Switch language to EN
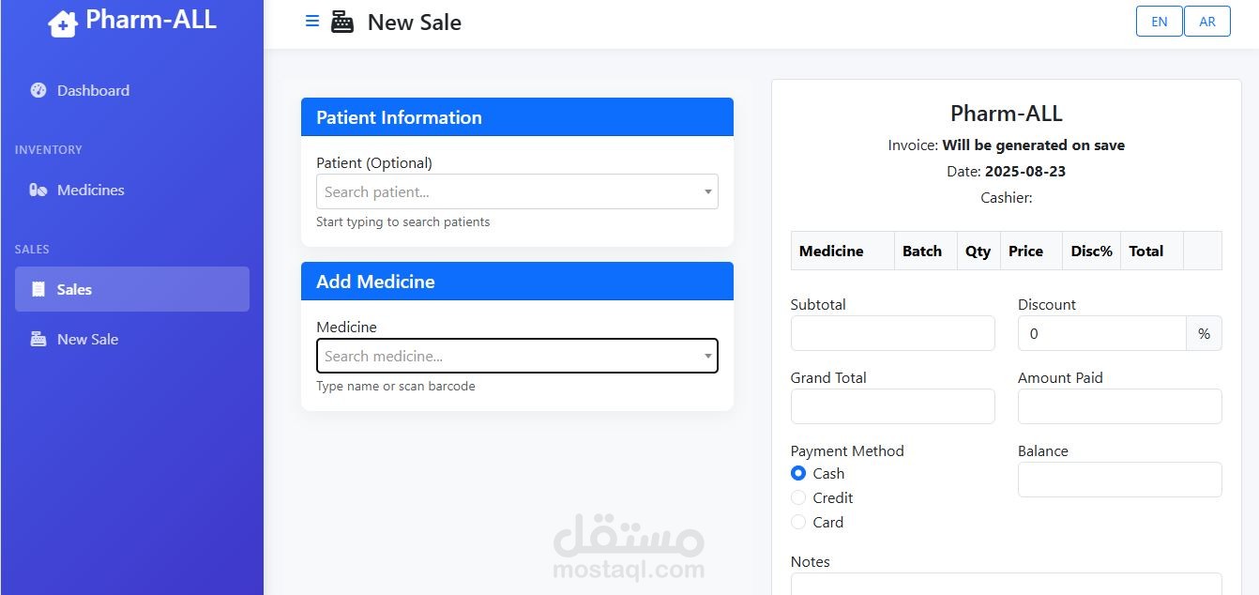This screenshot has width=1259, height=595. (1160, 22)
